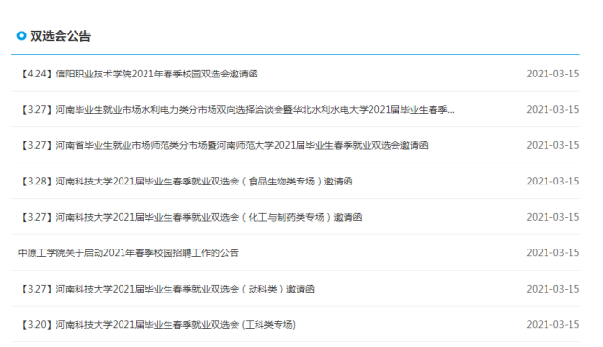Click the date on the 华北水利水电大学 row
This screenshot has height=347, width=603.
coord(553,110)
